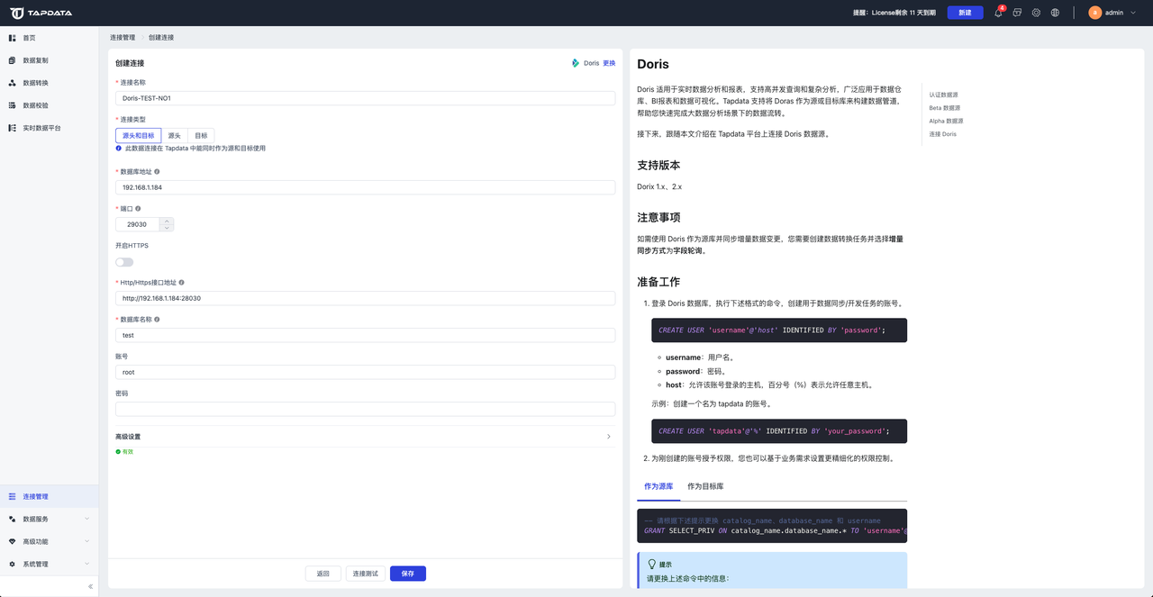The width and height of the screenshot is (1153, 597).
Task: Click the 数据库地址 input field
Action: click(365, 187)
